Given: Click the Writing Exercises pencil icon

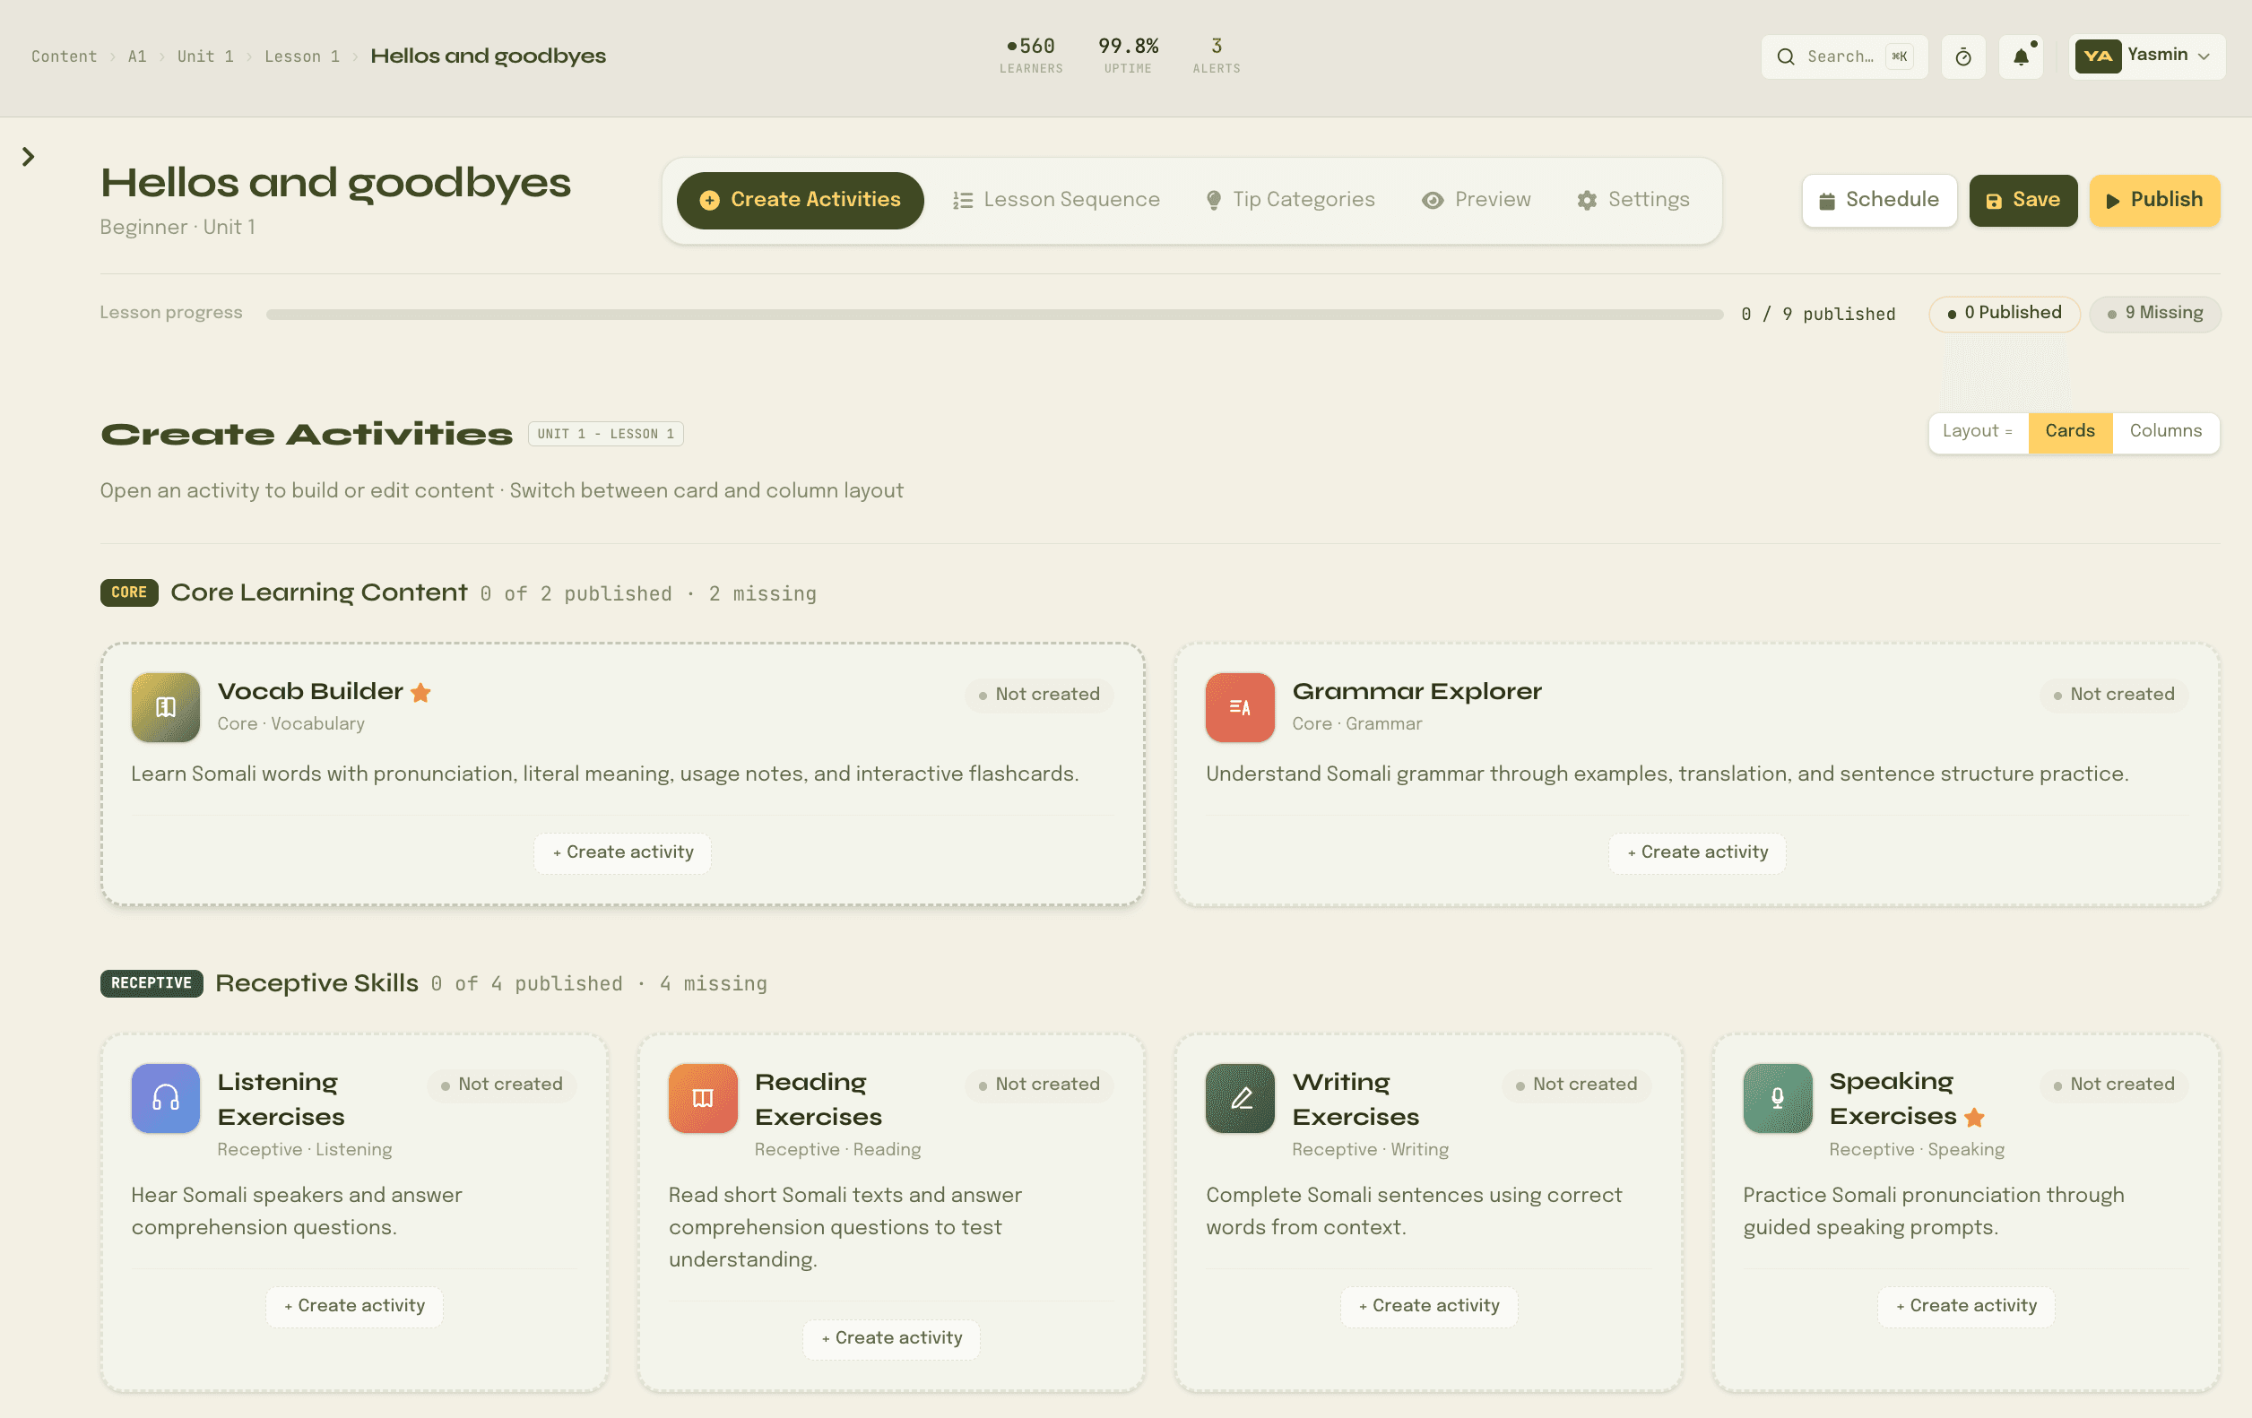Looking at the screenshot, I should click(x=1239, y=1098).
